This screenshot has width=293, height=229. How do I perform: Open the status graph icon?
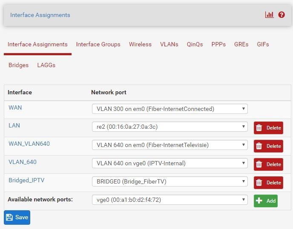(x=269, y=15)
